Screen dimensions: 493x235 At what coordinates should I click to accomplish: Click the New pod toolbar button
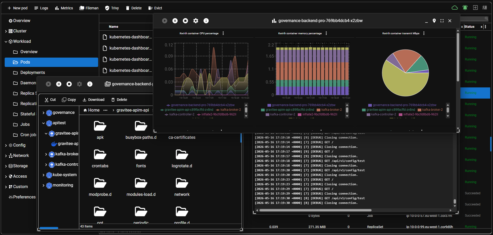17,8
